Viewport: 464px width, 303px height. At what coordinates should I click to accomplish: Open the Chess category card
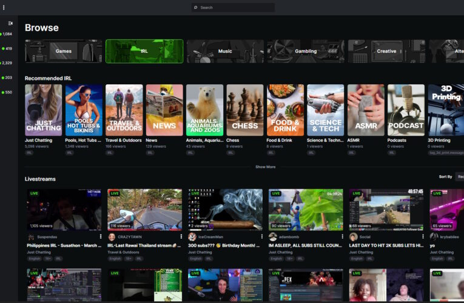click(245, 110)
